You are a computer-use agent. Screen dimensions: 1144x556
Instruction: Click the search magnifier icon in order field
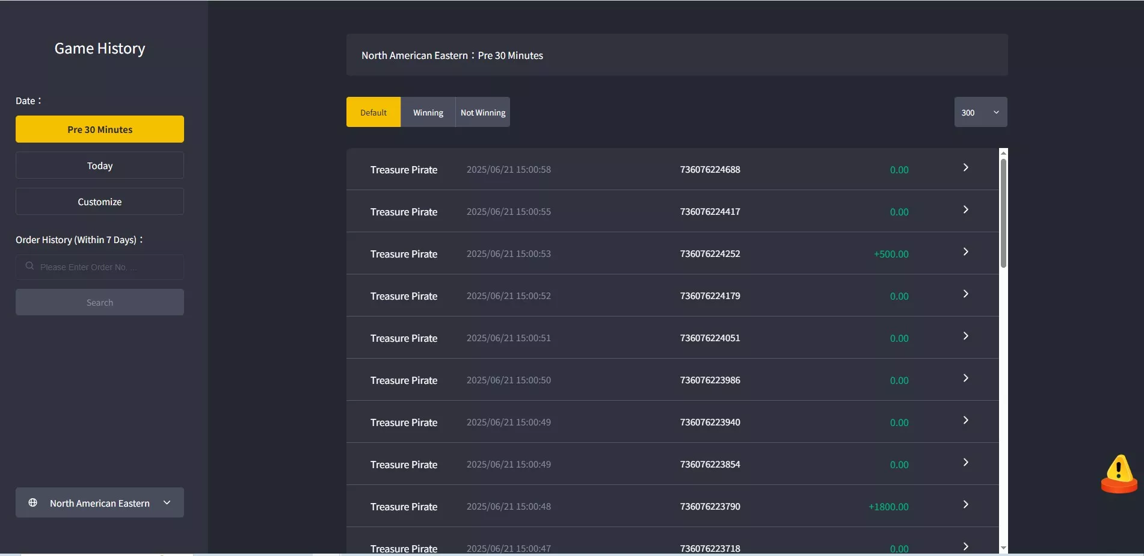click(x=29, y=266)
